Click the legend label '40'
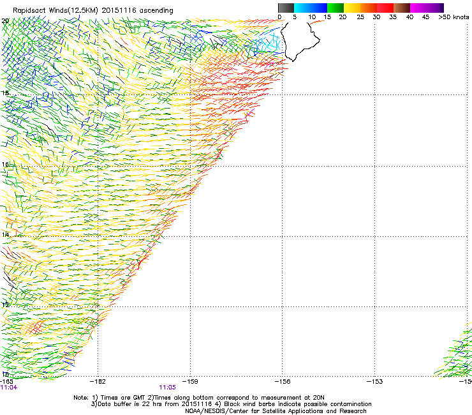The image size is (472, 415). coord(409,17)
